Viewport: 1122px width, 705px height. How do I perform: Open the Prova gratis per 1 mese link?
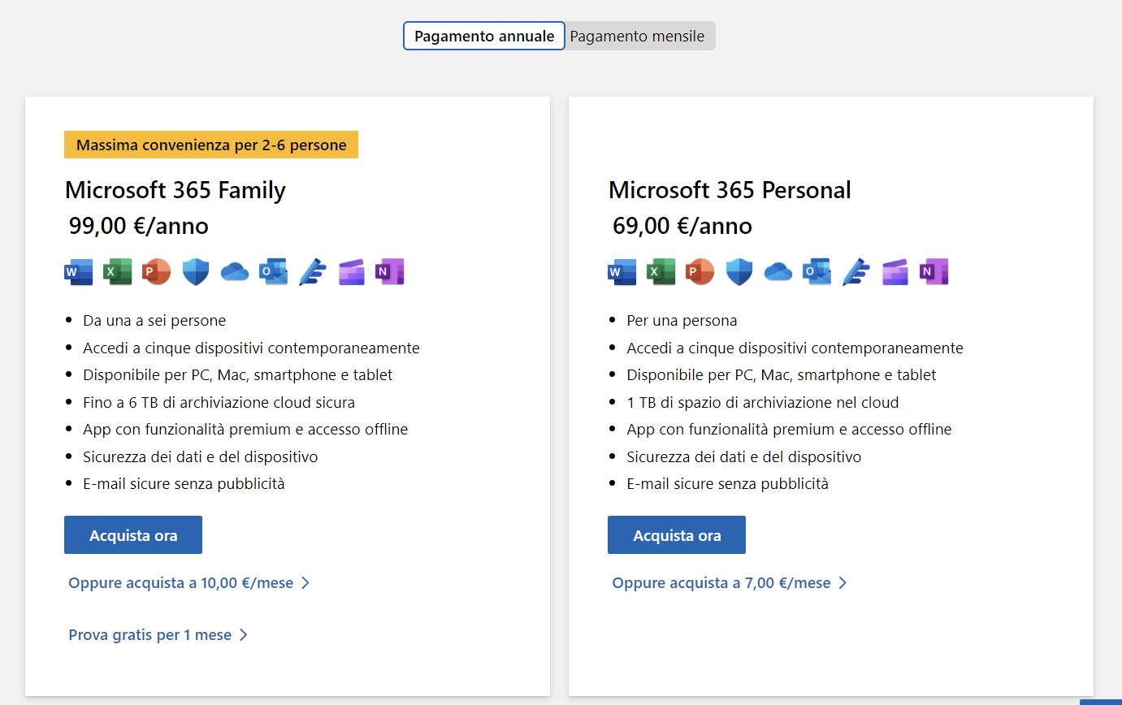click(x=150, y=635)
